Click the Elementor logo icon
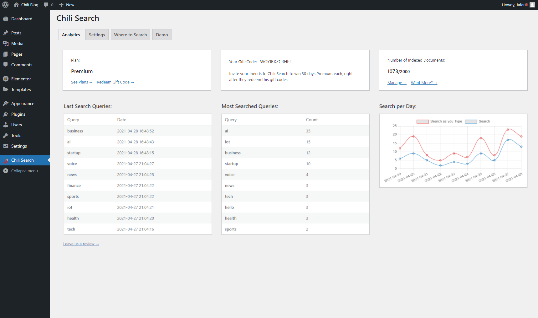 [6, 79]
